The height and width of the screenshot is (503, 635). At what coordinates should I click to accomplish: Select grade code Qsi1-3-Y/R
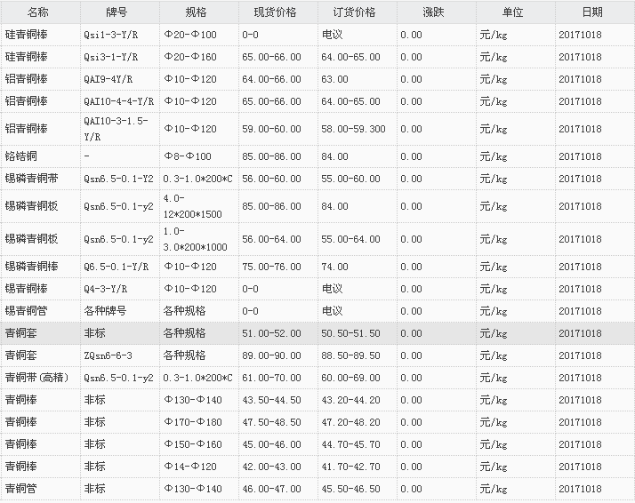(x=110, y=35)
